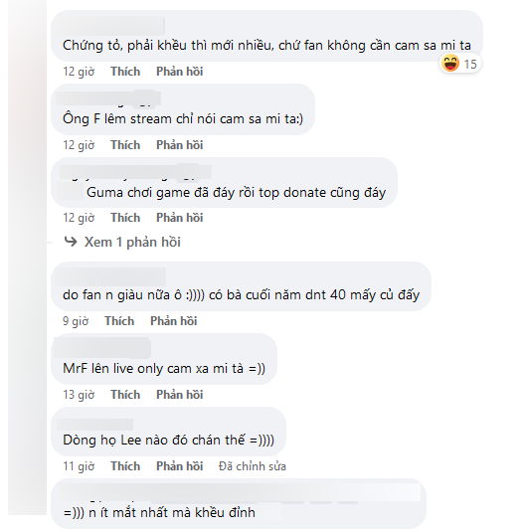Image resolution: width=523 pixels, height=532 pixels.
Task: Like the Guma chơi game comment
Action: 125,218
